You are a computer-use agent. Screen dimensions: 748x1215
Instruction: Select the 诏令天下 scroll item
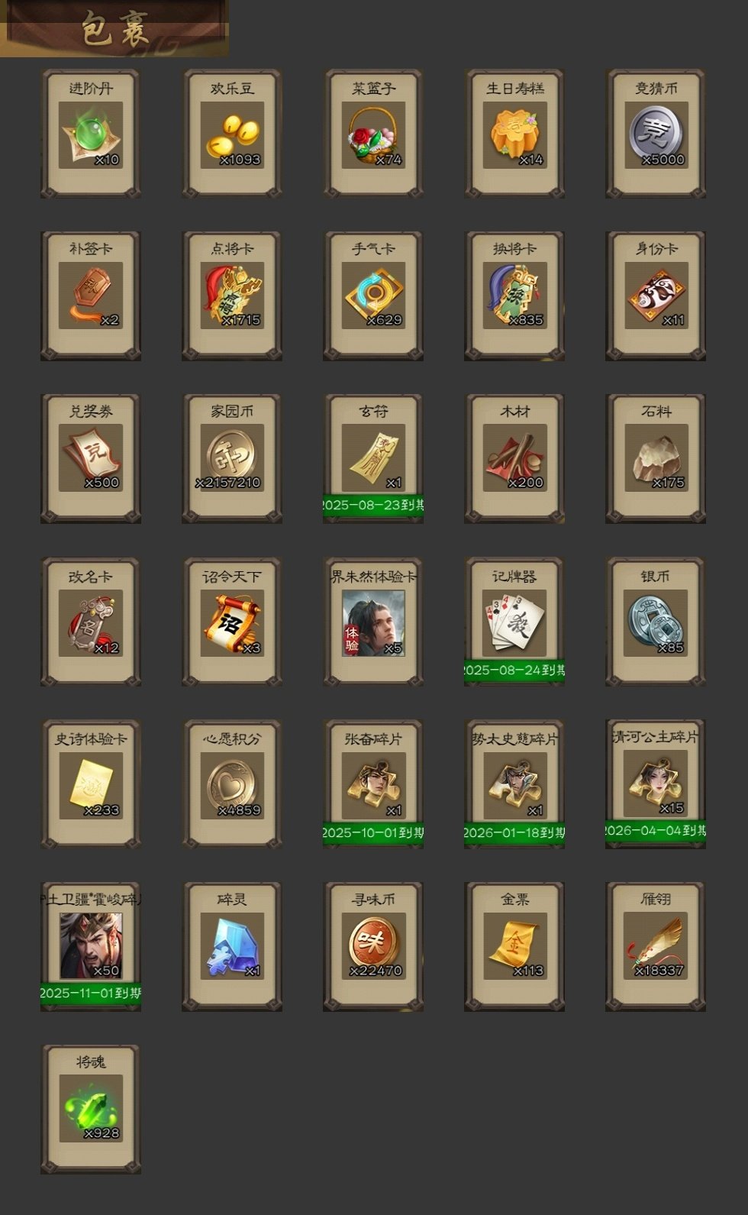232,622
